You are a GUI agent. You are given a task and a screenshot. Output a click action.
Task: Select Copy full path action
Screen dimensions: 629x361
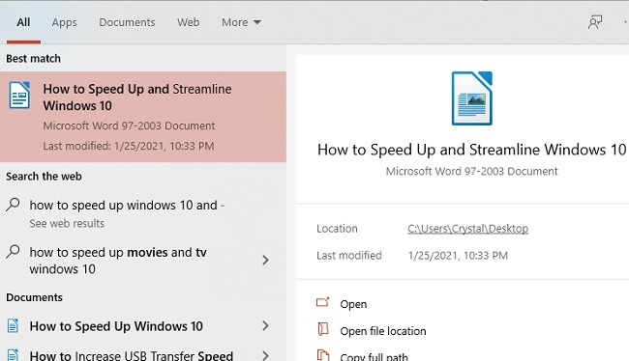(374, 356)
